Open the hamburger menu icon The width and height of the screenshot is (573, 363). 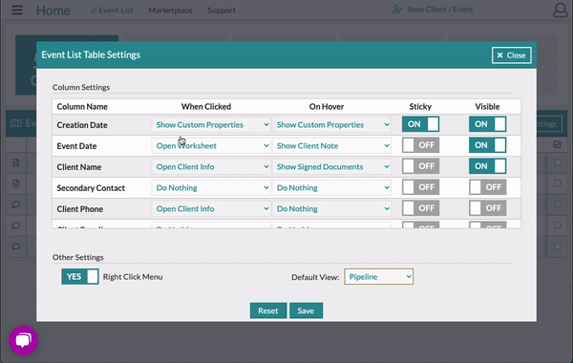click(17, 10)
